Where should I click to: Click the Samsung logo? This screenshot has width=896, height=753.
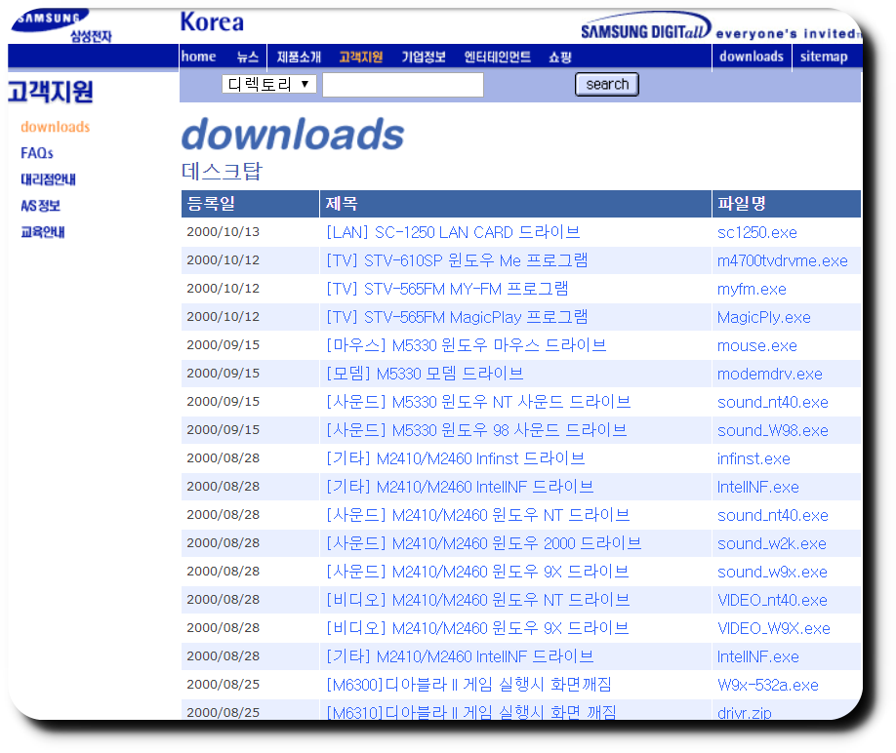[x=61, y=25]
